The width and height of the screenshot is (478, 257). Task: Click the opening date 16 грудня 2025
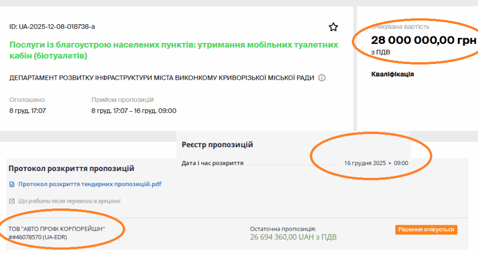pyautogui.click(x=365, y=163)
